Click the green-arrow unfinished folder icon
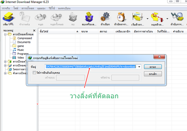 click(10, 61)
